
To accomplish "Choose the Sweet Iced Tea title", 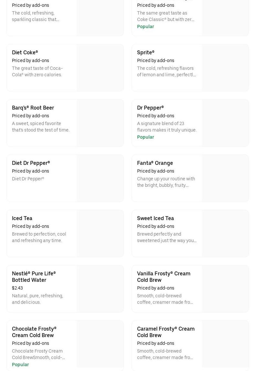I will coord(155,218).
